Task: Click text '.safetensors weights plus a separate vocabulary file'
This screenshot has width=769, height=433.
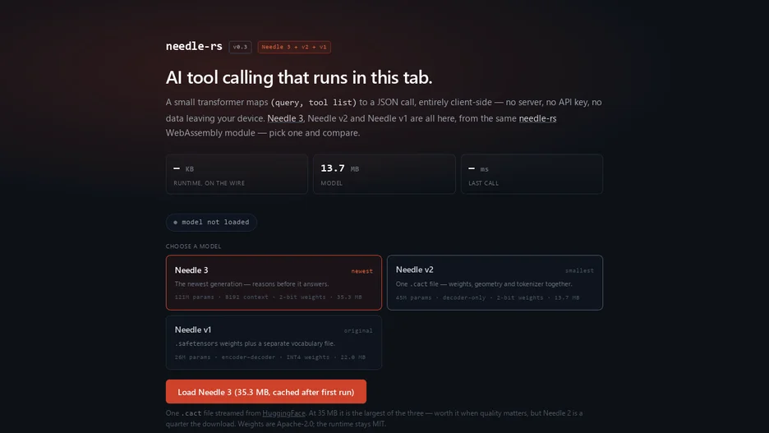Action: 255,343
